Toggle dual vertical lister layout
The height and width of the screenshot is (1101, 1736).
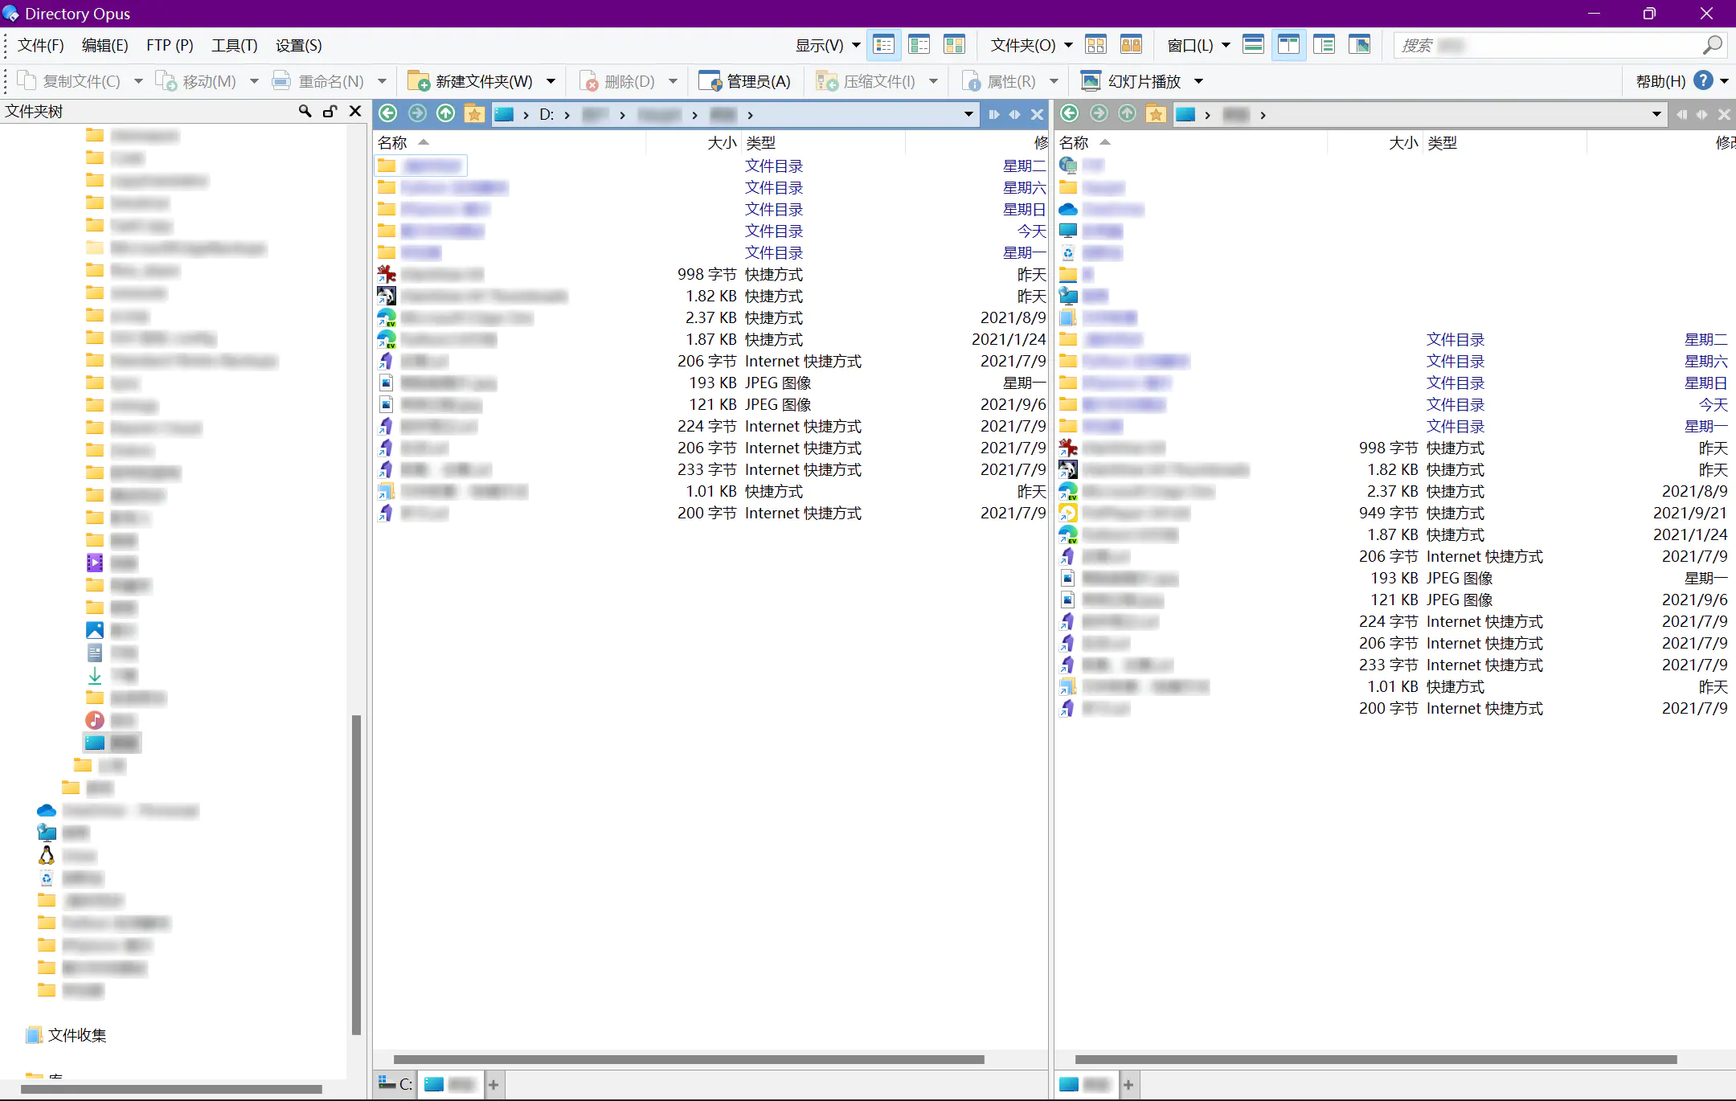point(1288,45)
